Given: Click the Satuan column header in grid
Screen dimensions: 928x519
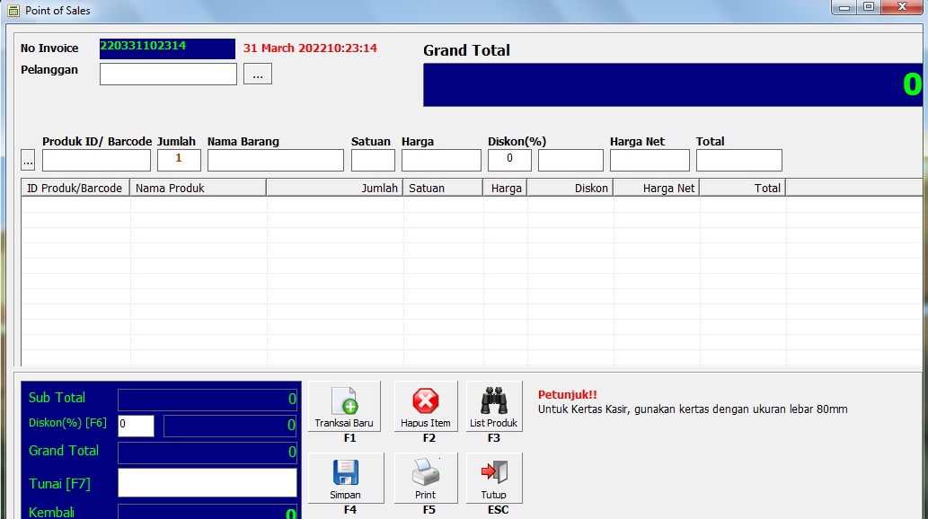Looking at the screenshot, I should pyautogui.click(x=443, y=189).
